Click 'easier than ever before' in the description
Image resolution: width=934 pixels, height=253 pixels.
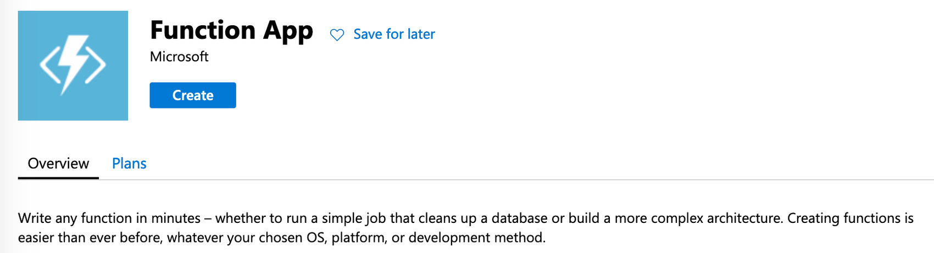coord(88,238)
